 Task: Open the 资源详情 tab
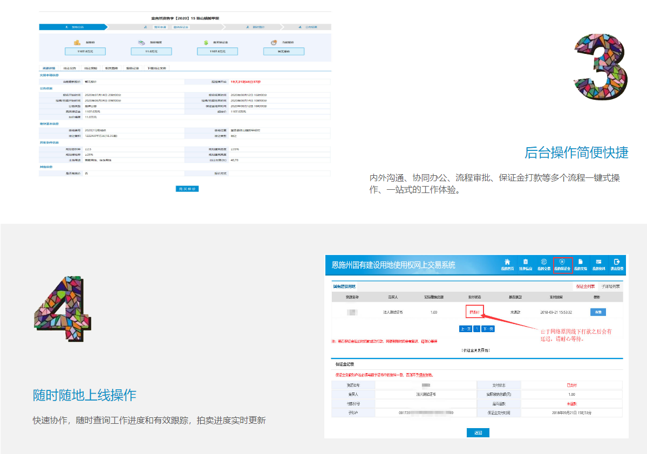click(48, 68)
